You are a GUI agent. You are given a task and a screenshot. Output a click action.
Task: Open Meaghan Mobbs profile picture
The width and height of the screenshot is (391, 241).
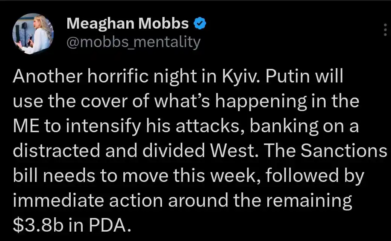(33, 34)
